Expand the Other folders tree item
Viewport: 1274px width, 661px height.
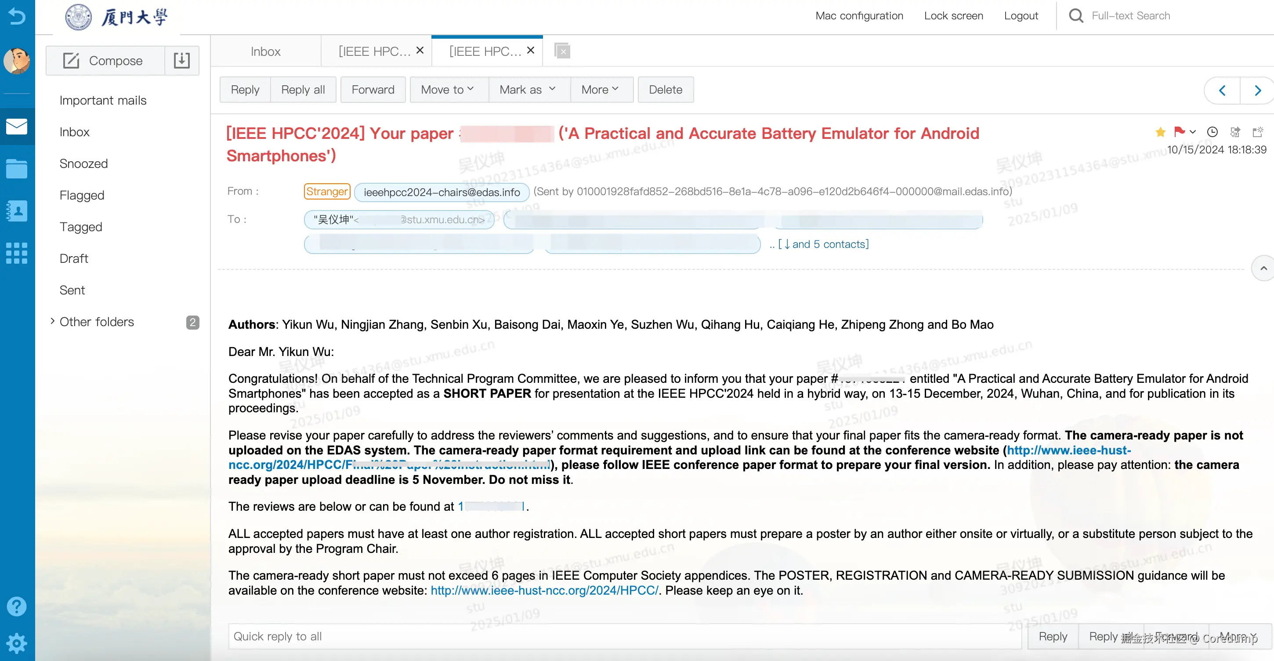click(x=52, y=322)
